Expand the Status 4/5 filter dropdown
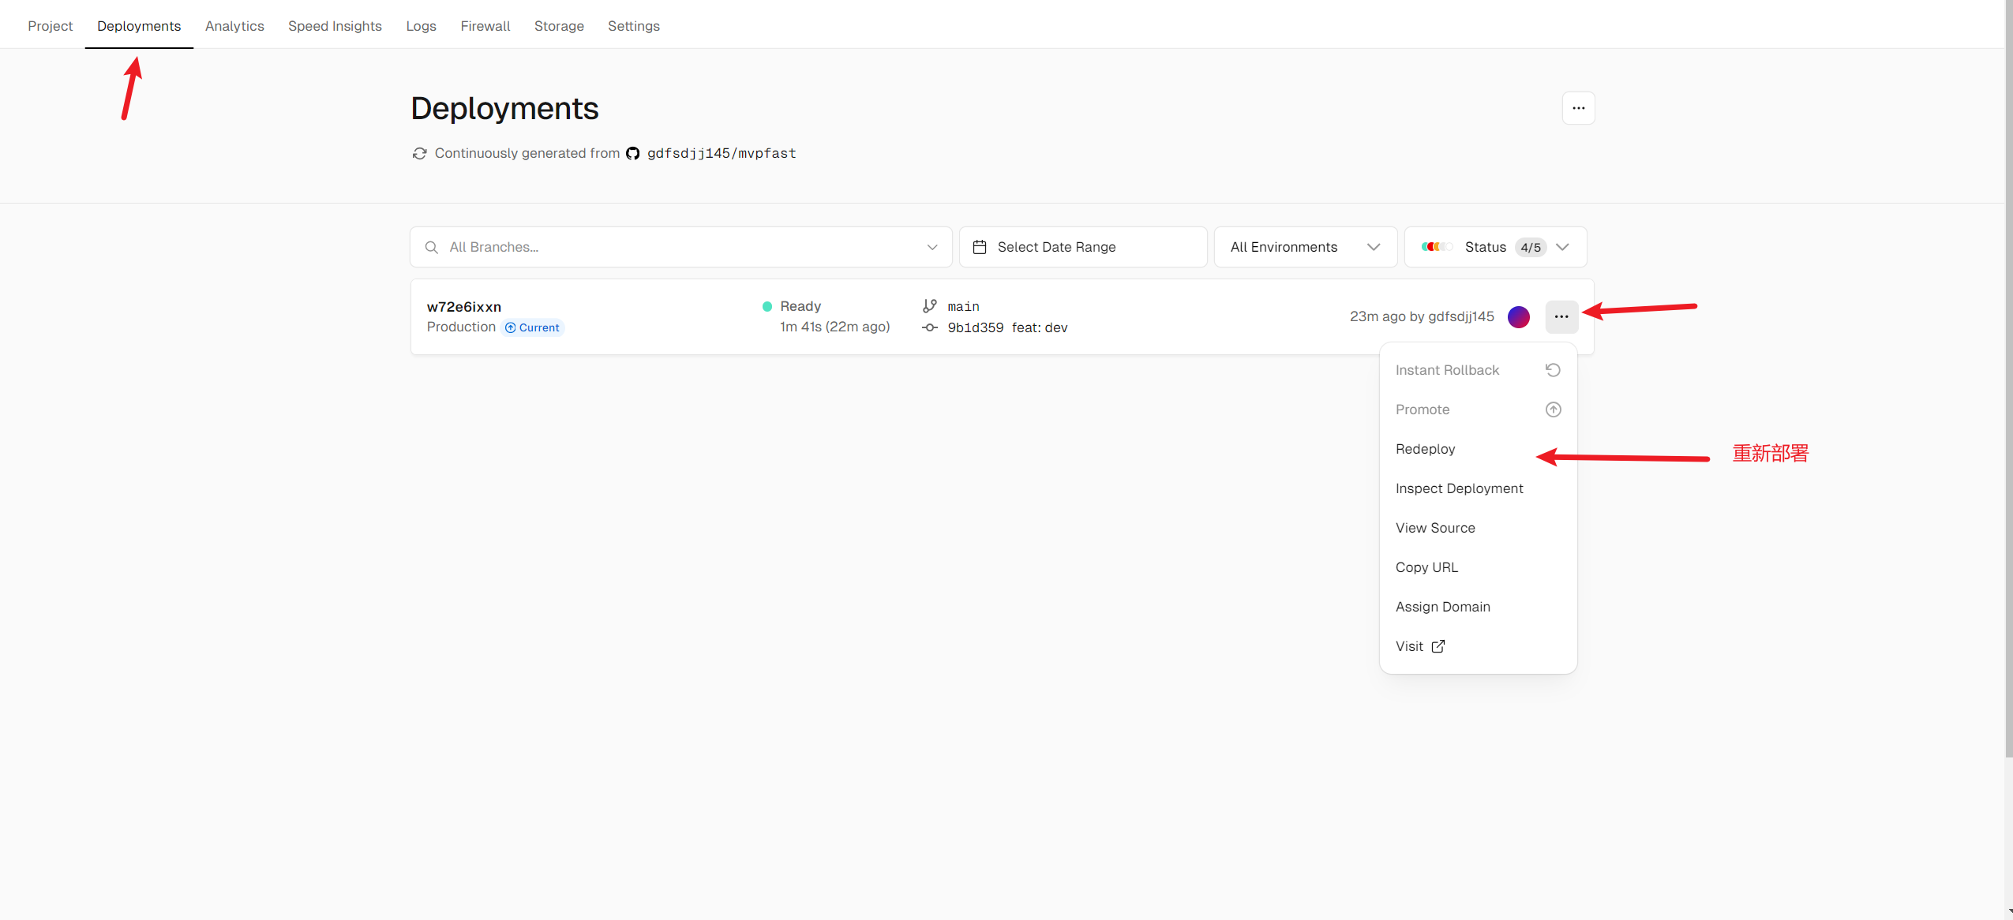 (x=1561, y=247)
